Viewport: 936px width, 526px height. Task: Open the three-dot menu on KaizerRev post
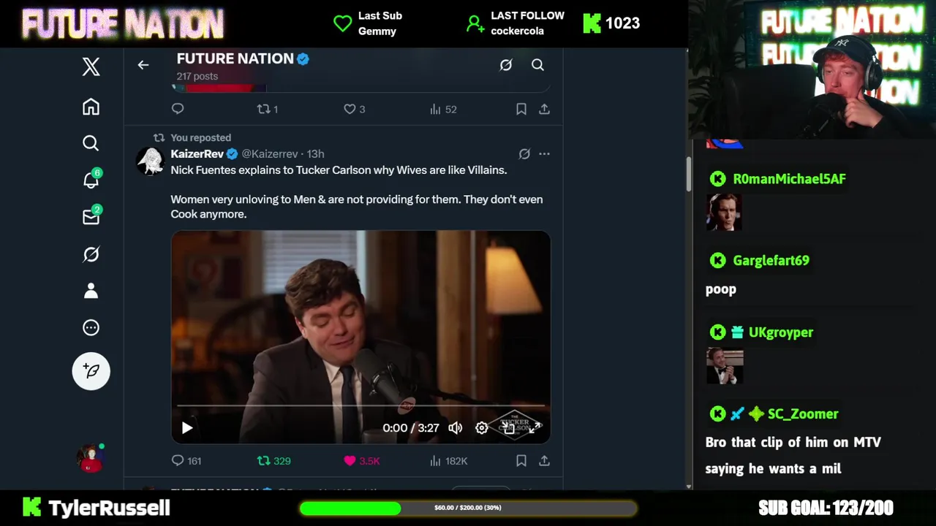[x=544, y=153]
